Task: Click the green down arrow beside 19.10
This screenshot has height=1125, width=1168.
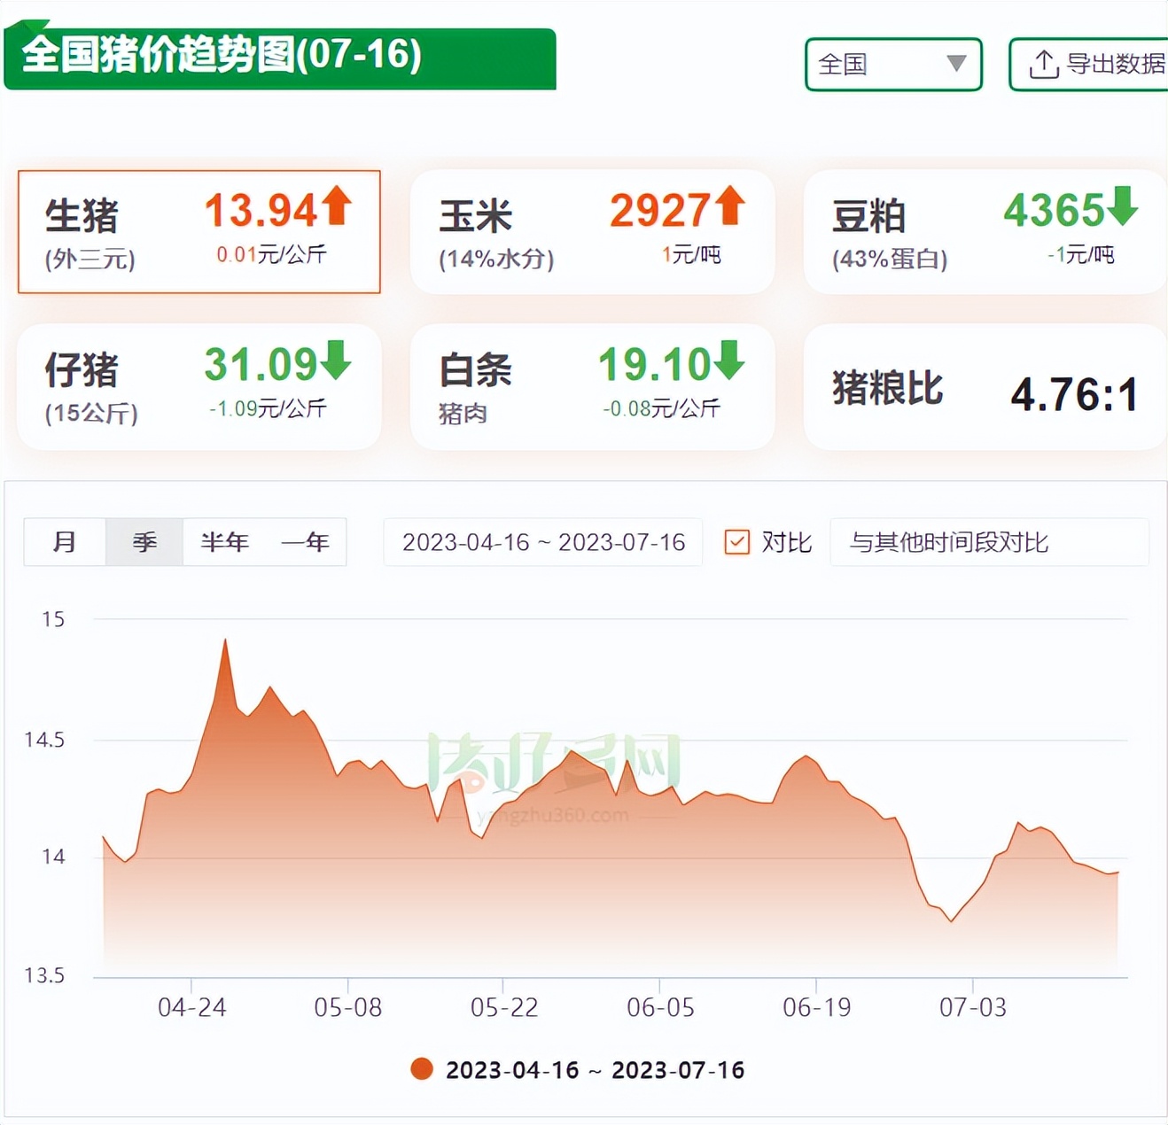Action: coord(729,361)
